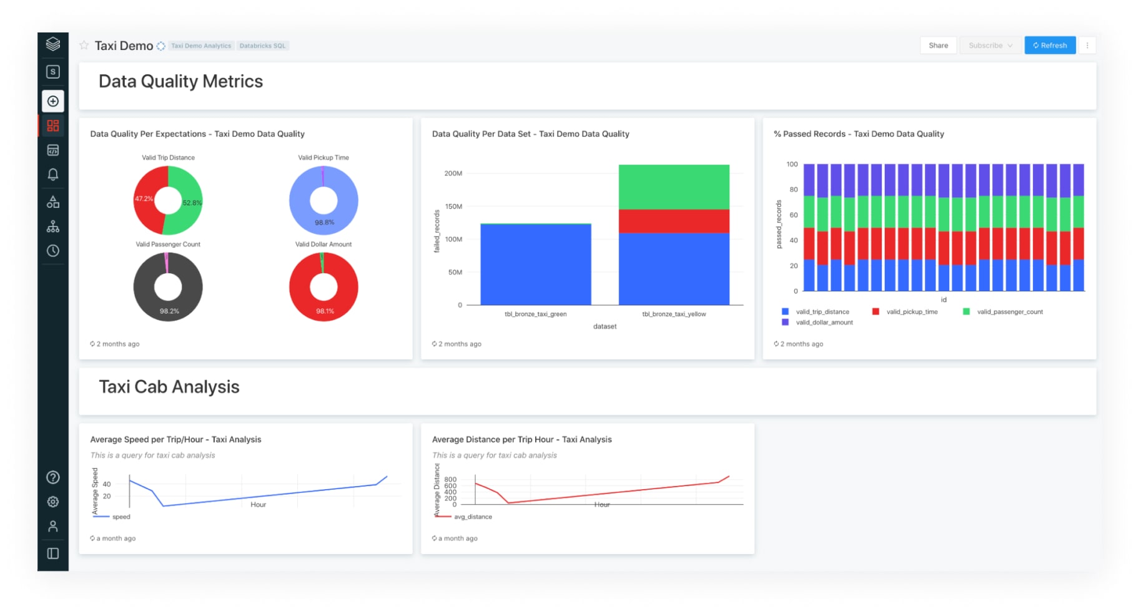Open the SQL Editor icon
The image size is (1139, 614).
[x=53, y=150]
